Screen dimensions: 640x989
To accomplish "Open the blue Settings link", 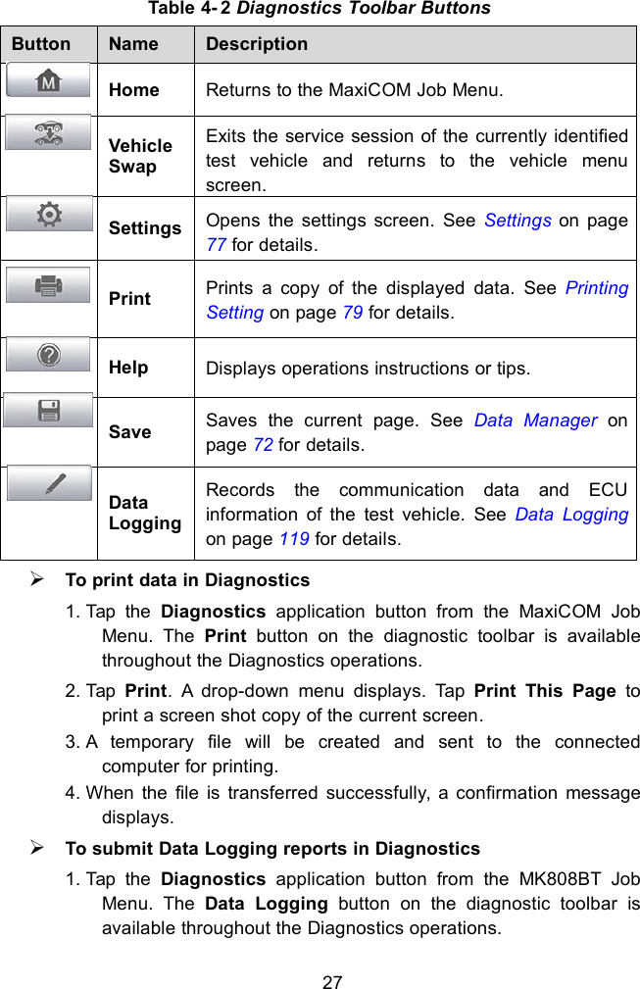I will pyautogui.click(x=517, y=221).
